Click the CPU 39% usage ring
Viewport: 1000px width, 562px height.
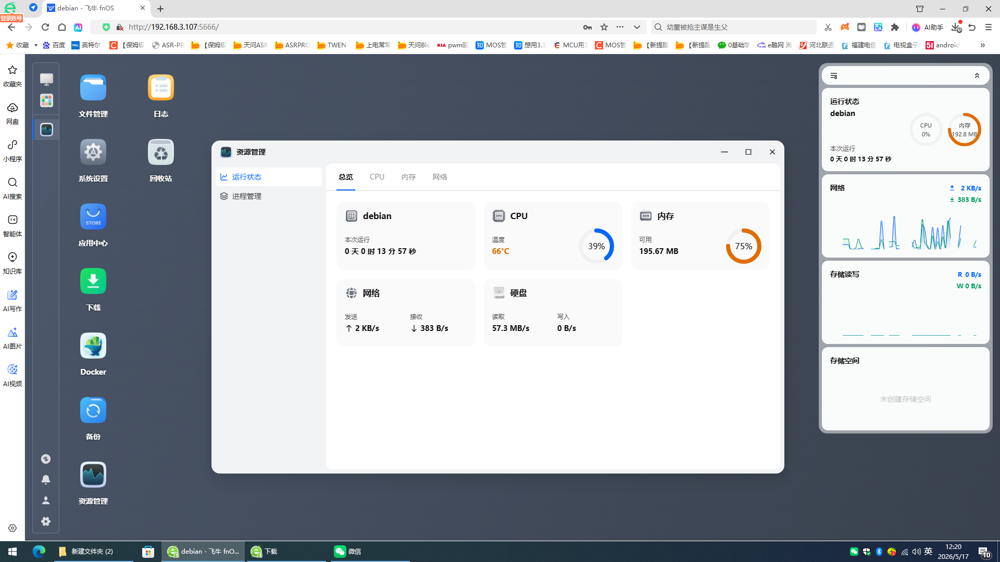point(596,246)
